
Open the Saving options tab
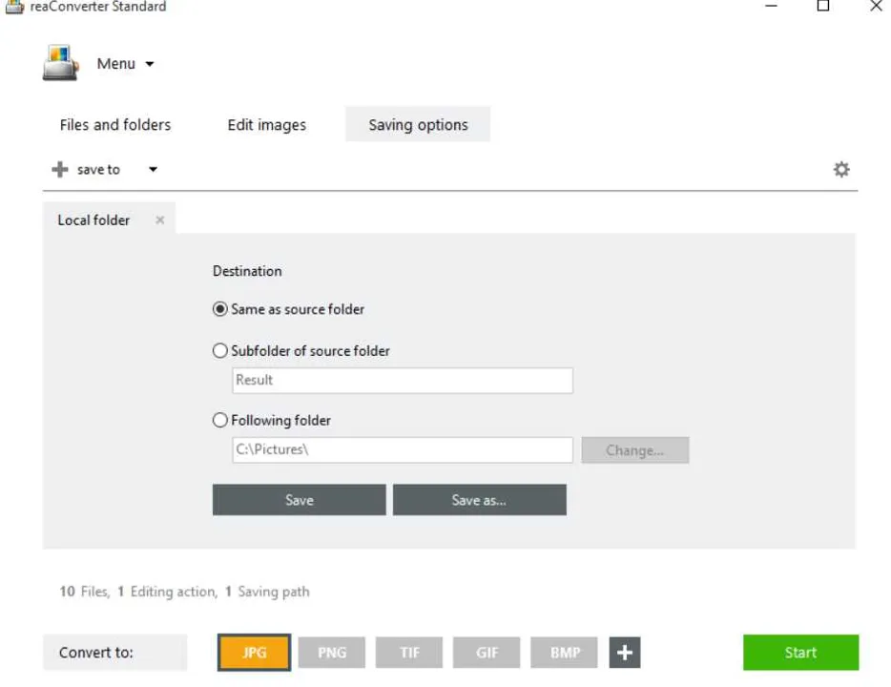pyautogui.click(x=418, y=124)
